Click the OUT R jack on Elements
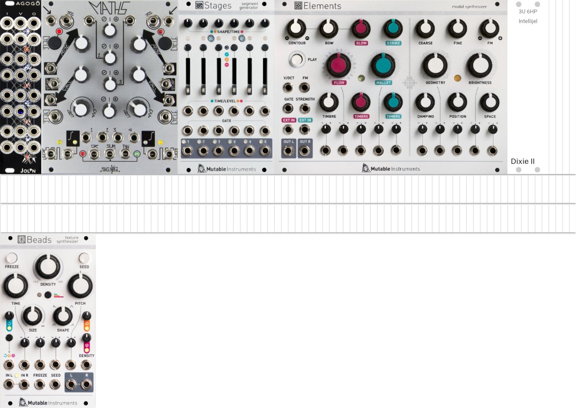Image resolution: width=576 pixels, height=408 pixels. [304, 151]
